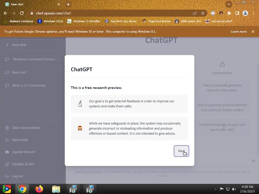Viewport: 259px width, 194px height.
Task: Click the 'This is a free research preview.' heading
Action: point(96,88)
